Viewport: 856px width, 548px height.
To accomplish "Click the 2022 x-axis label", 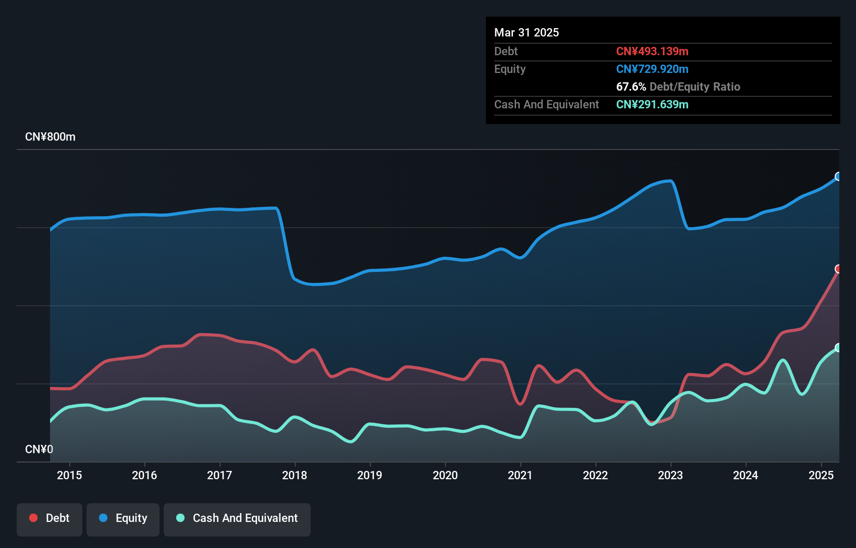I will pos(595,475).
